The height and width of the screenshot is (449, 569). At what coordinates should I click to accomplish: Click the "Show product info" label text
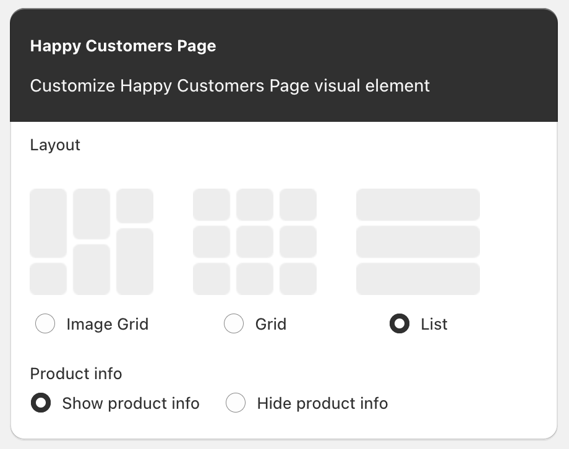coord(130,404)
